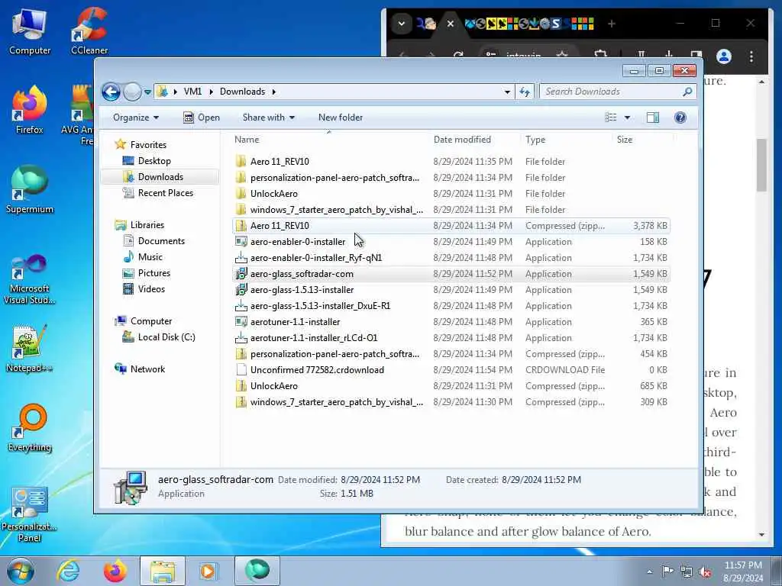Open the Explorer help button
The height and width of the screenshot is (586, 782).
[680, 118]
